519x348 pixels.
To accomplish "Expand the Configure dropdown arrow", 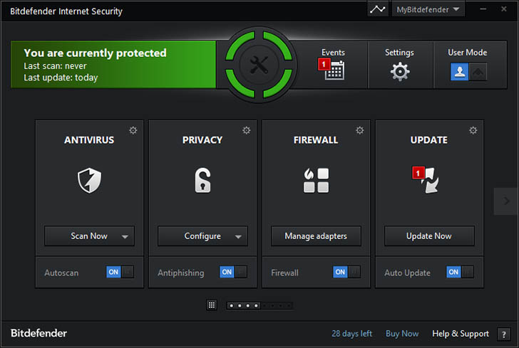I will point(238,236).
